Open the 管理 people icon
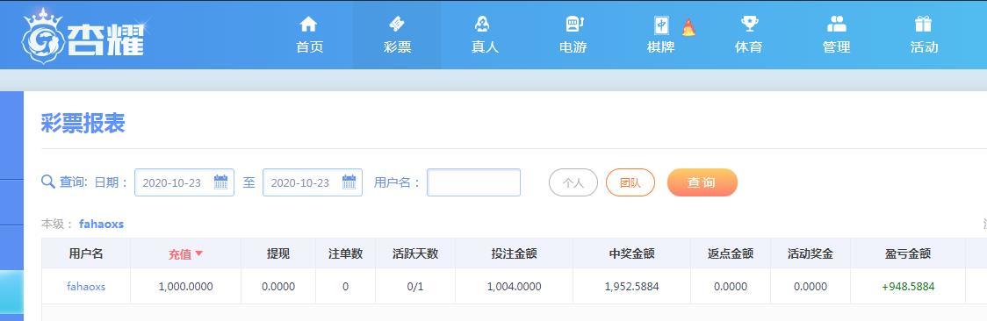987x321 pixels. (x=837, y=25)
